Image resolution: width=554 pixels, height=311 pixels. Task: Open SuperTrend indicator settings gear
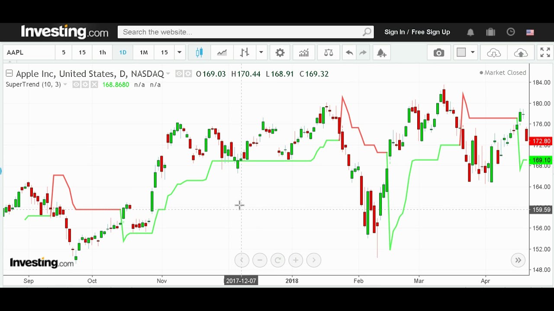(85, 85)
